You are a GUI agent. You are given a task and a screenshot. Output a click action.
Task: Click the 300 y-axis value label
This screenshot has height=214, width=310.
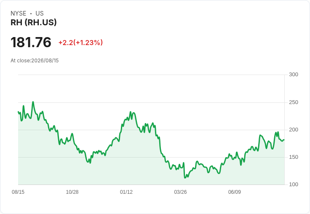point(294,75)
